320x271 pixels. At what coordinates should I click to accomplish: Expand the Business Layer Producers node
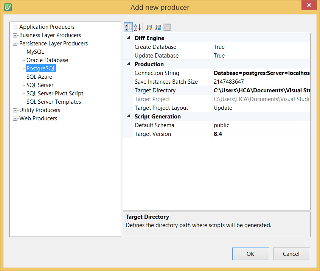pyautogui.click(x=15, y=35)
